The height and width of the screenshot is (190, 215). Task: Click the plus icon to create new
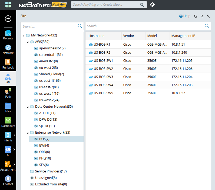click(x=8, y=19)
